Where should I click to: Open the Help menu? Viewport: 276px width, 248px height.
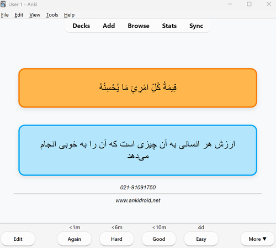69,15
